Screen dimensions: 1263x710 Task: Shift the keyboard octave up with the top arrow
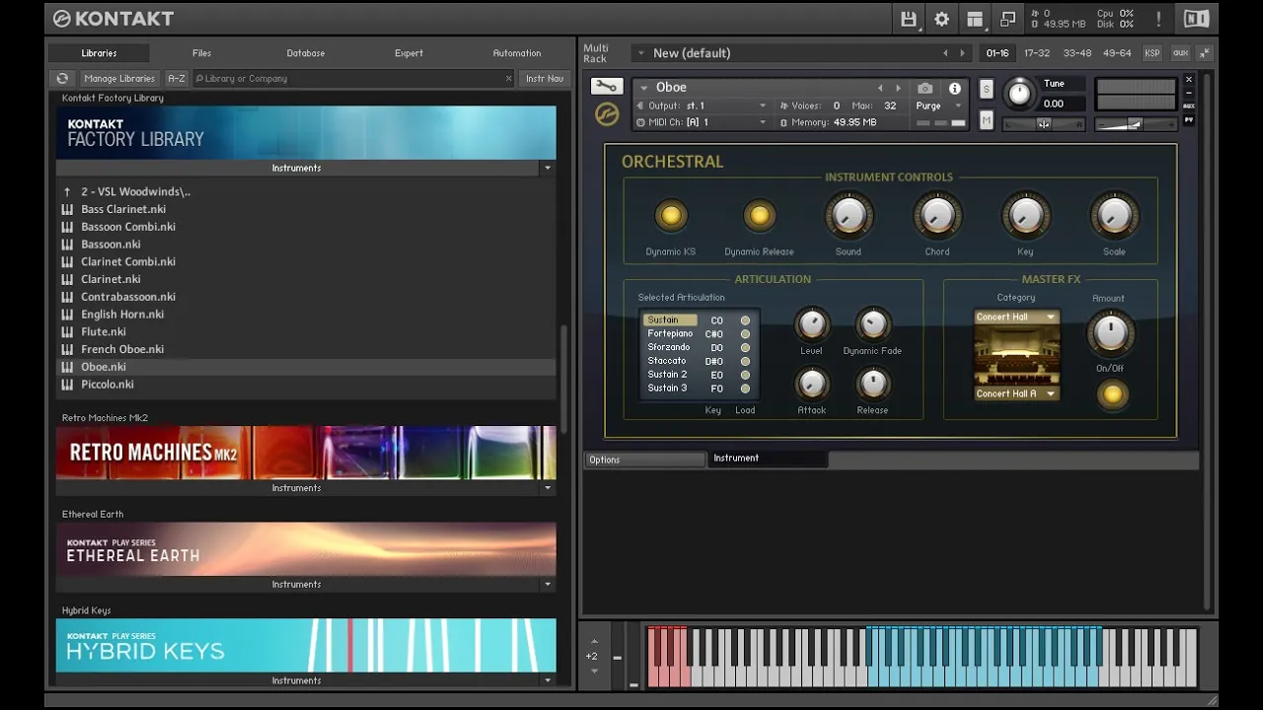[x=594, y=641]
